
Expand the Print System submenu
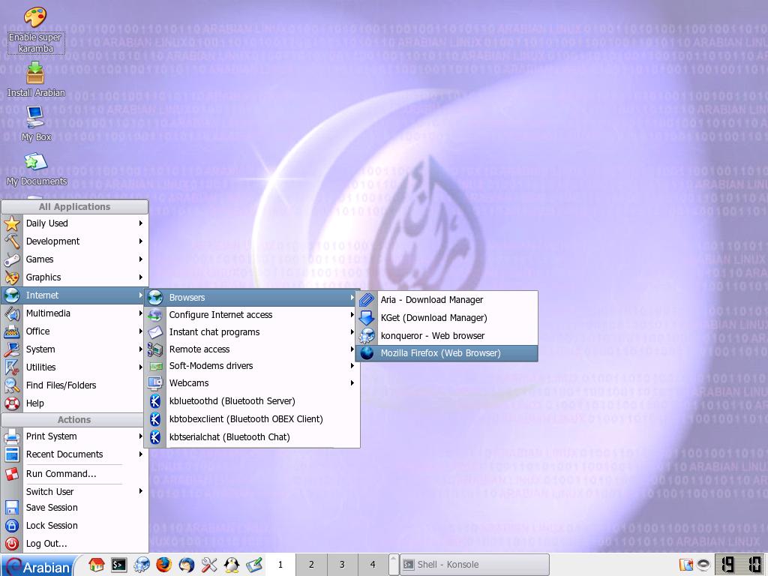(x=74, y=436)
